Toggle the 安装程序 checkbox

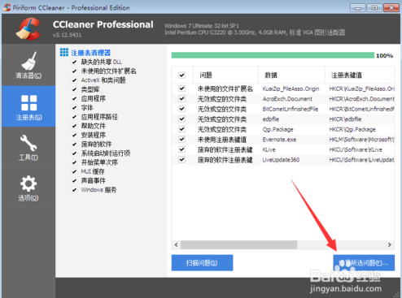74,135
